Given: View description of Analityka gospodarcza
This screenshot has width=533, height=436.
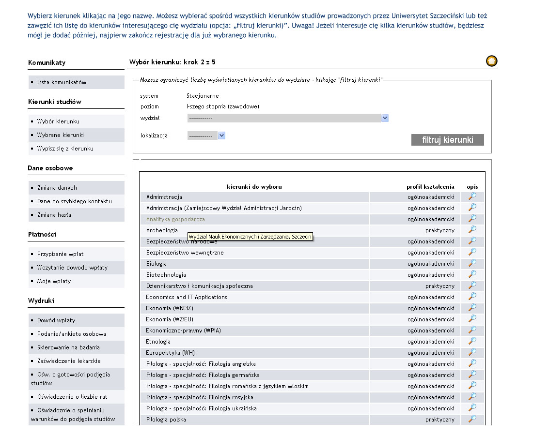Looking at the screenshot, I should click(472, 219).
